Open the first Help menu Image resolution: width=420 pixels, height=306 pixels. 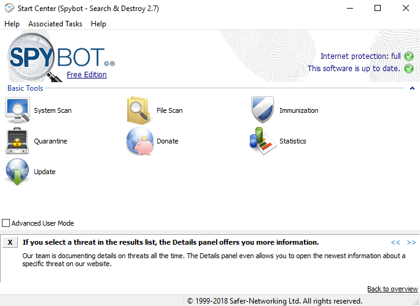pos(12,24)
